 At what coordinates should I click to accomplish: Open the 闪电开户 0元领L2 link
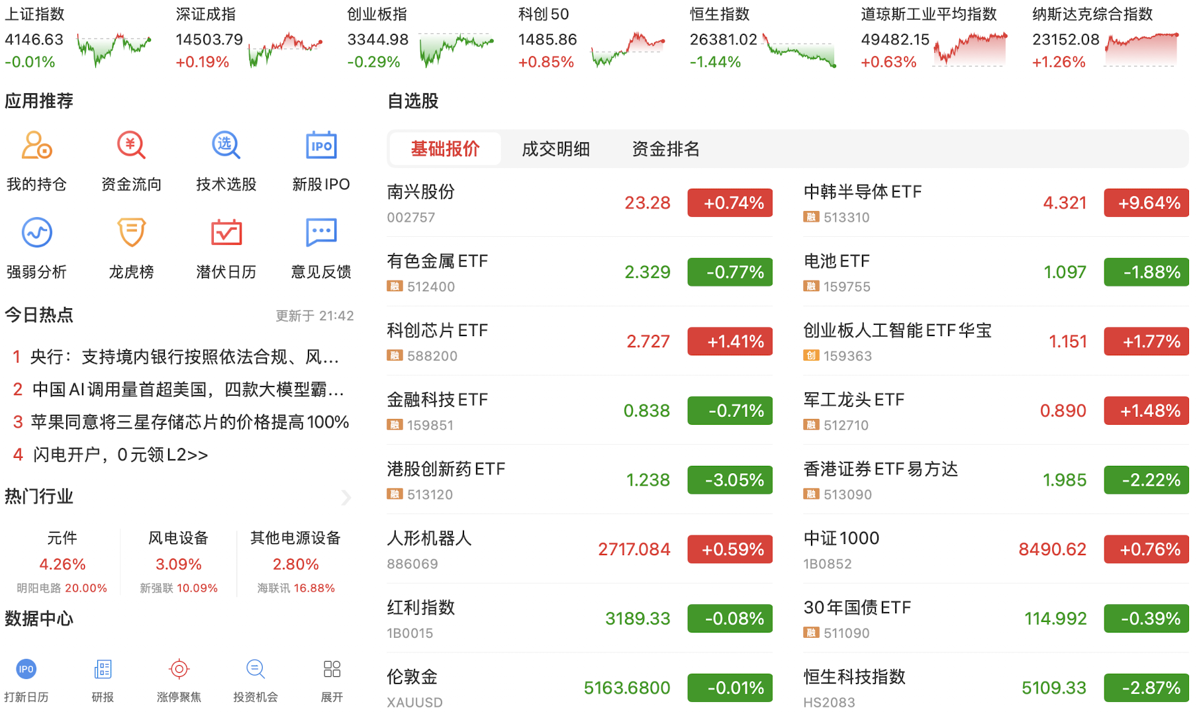[x=120, y=455]
